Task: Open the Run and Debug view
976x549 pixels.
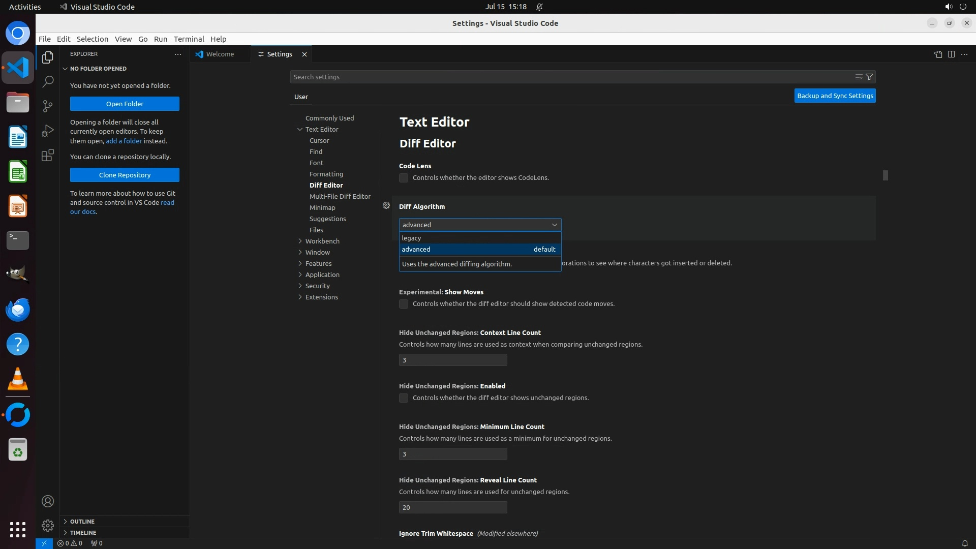Action: [x=48, y=131]
